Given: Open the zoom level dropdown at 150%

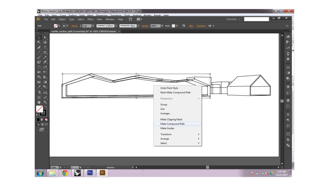Looking at the screenshot, I should tap(60, 167).
